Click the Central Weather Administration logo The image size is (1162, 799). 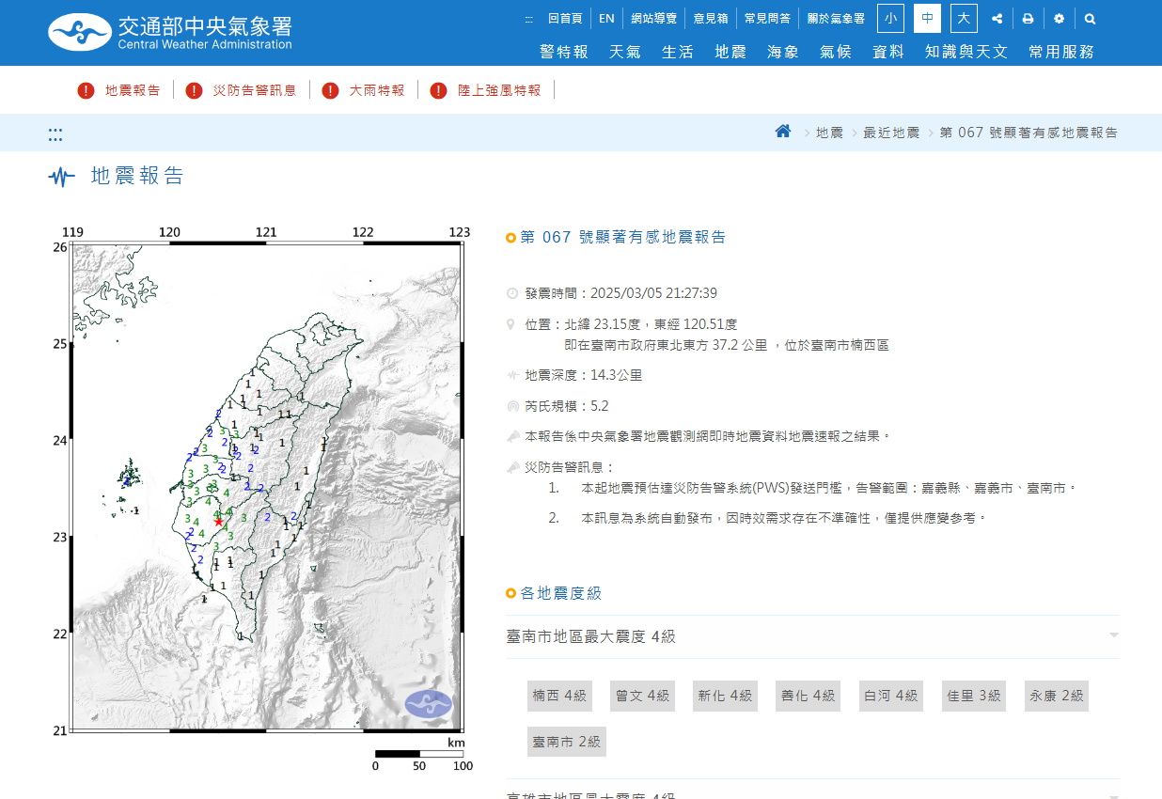(170, 32)
